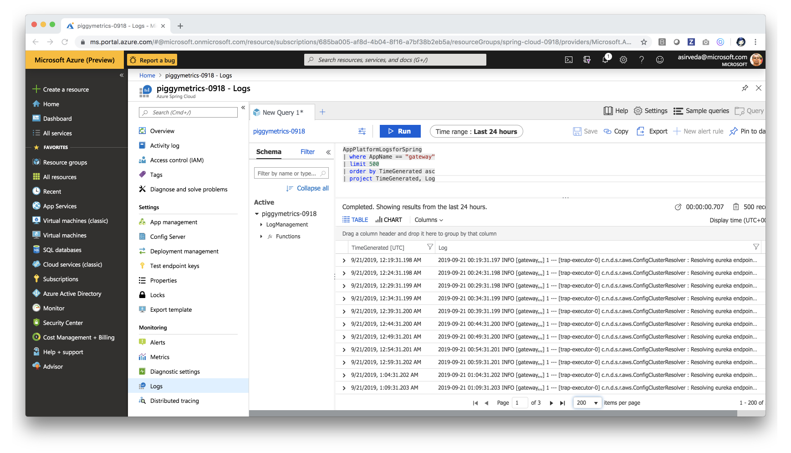Focus the resource menu search box

coord(188,113)
